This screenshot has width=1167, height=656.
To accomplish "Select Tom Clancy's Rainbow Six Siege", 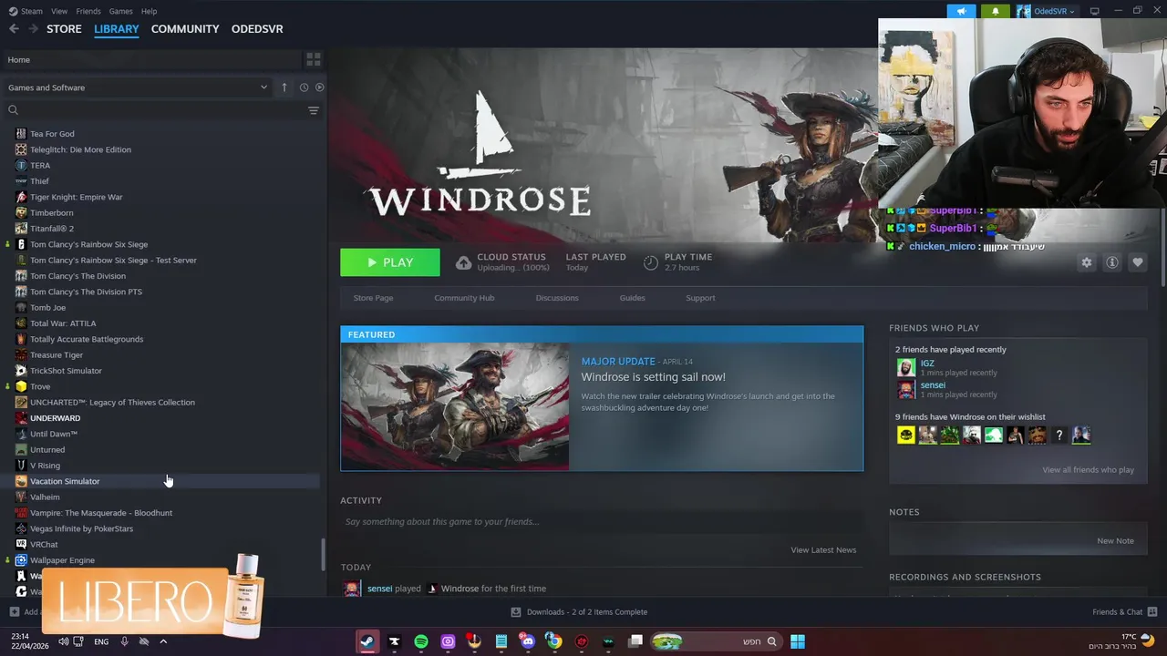I will [88, 244].
